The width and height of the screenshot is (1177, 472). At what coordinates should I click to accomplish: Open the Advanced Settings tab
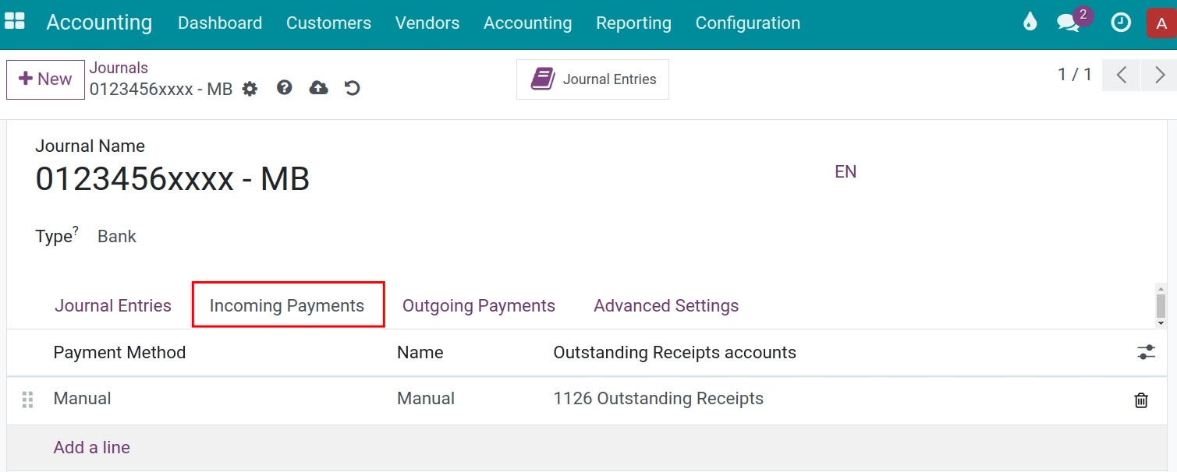coord(666,305)
